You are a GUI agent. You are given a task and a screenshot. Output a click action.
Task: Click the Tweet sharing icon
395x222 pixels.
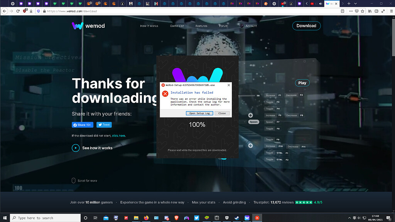(104, 124)
